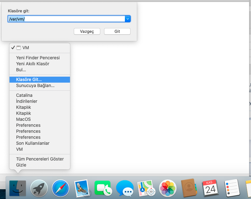The width and height of the screenshot is (251, 199).
Task: Choose 'Klasöre Git...' from the menu
Action: [29, 79]
